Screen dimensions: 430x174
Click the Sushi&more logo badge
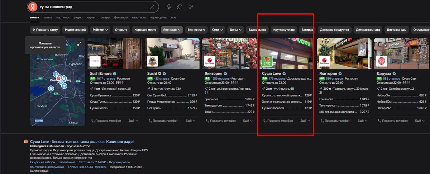(x=95, y=61)
